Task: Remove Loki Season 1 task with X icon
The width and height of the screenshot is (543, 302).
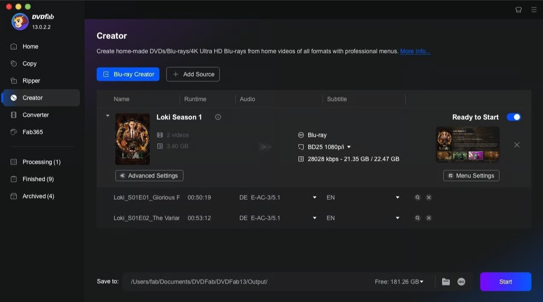Action: pos(517,145)
